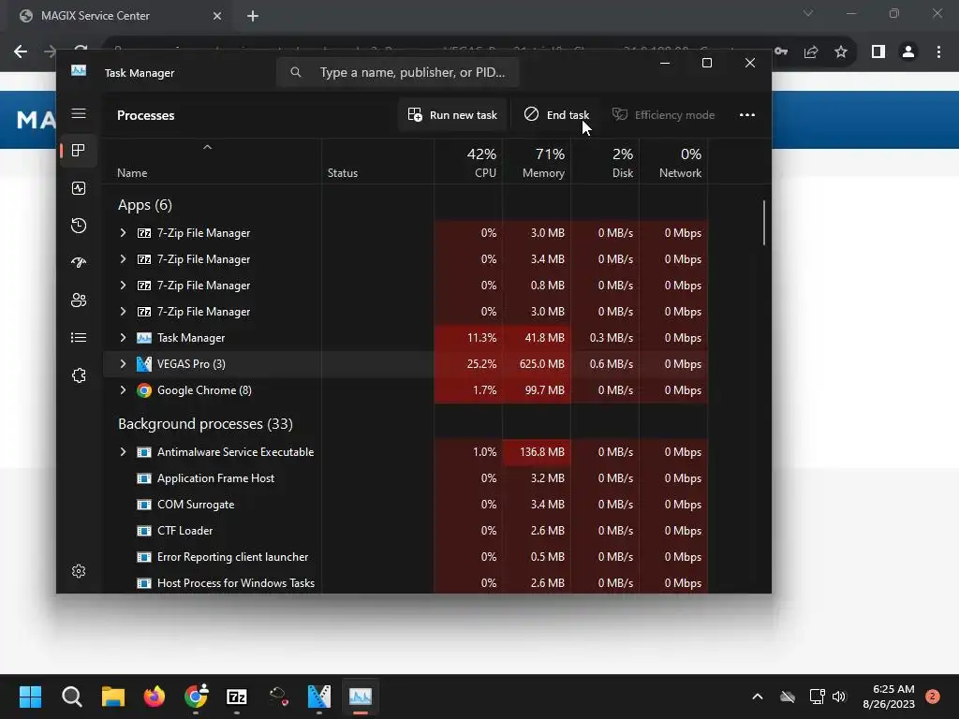959x719 pixels.
Task: Open the Windows Start menu
Action: tap(30, 697)
